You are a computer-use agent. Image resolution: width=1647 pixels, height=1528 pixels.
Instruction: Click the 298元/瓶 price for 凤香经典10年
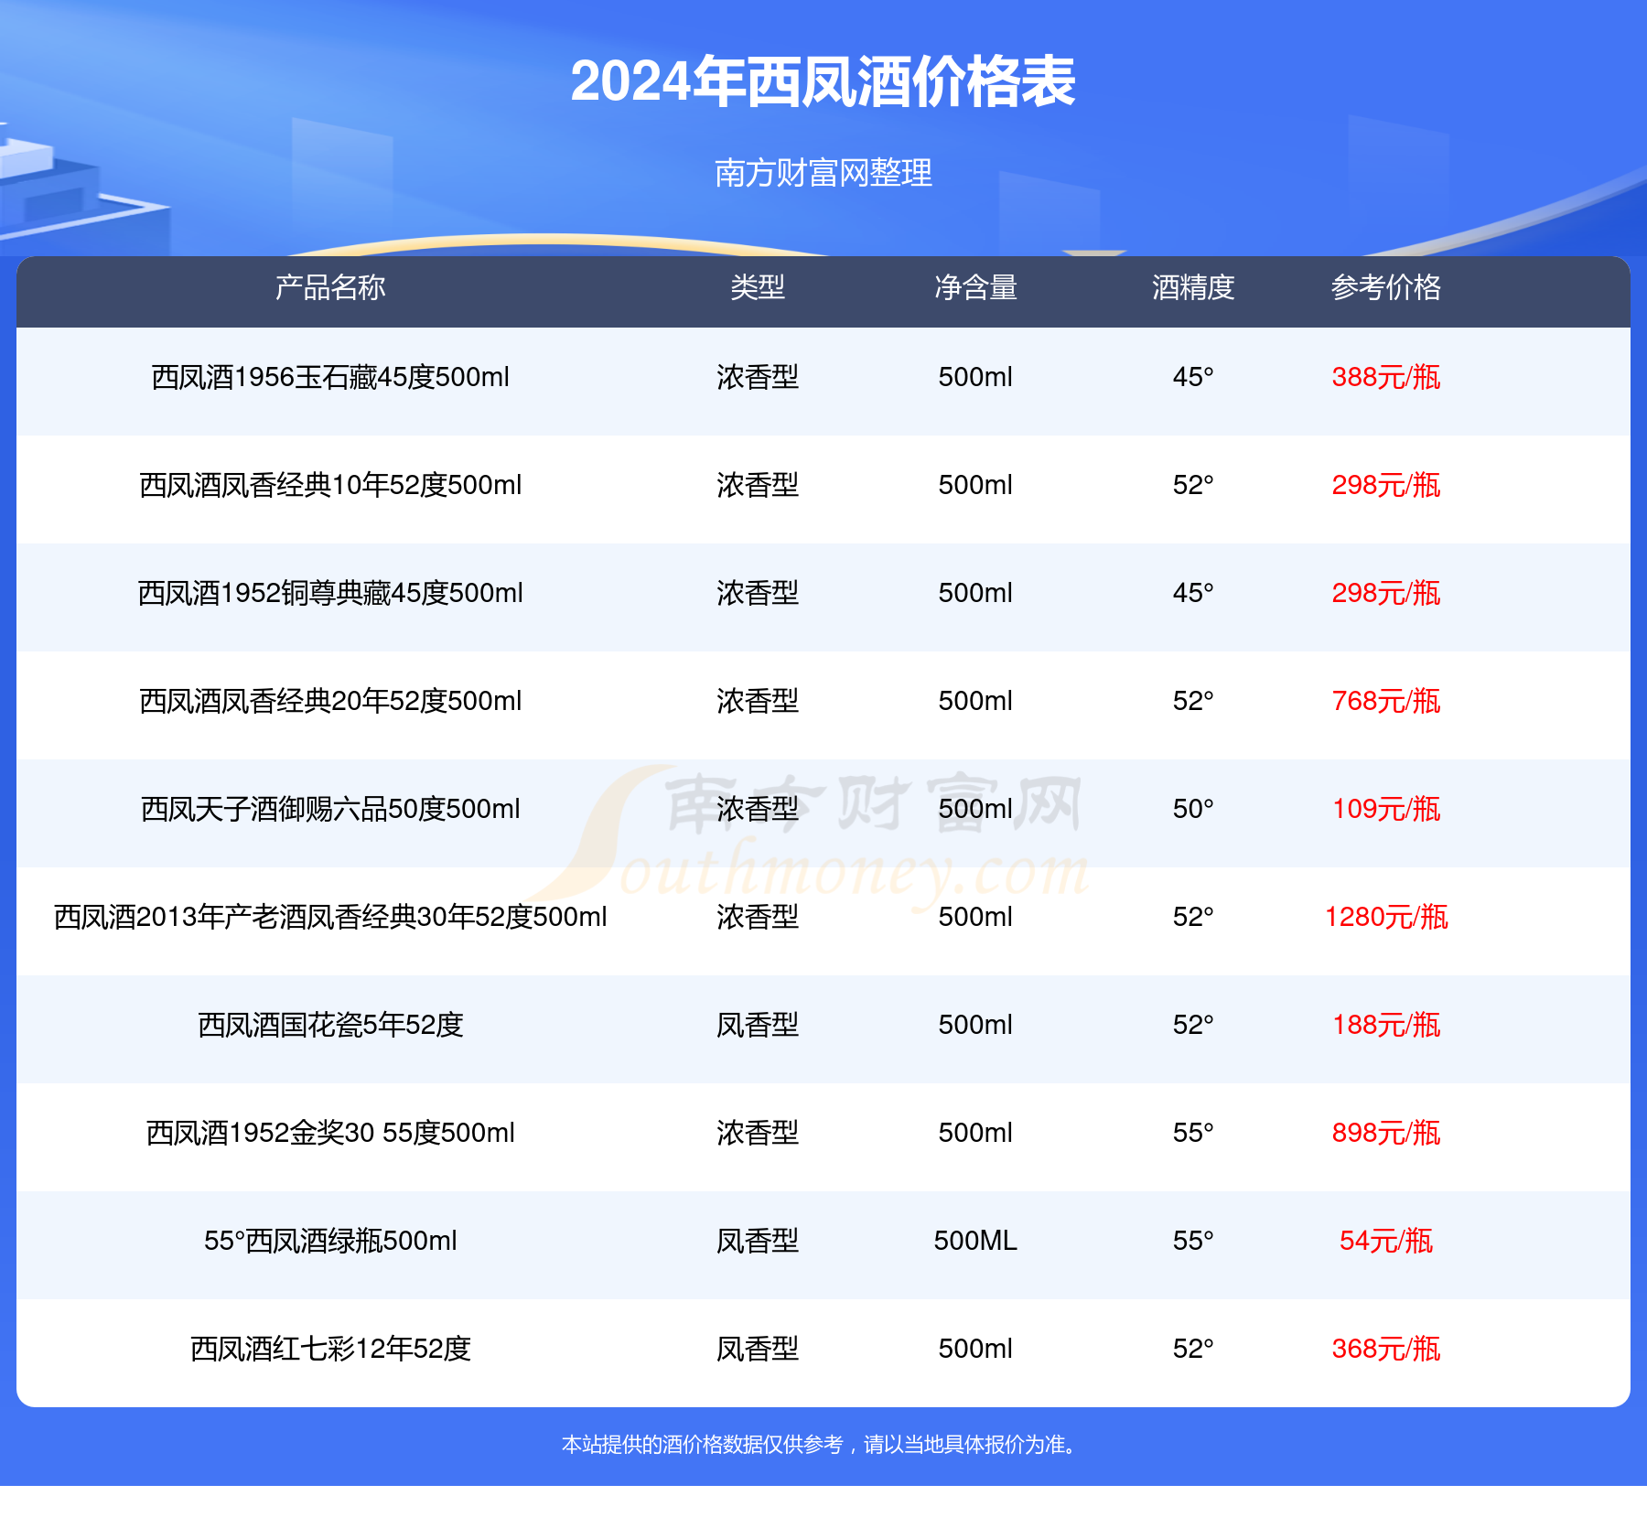point(1386,485)
